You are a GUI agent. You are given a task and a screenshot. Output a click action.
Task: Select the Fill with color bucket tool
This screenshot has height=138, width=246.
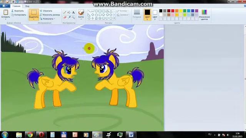click(x=69, y=13)
